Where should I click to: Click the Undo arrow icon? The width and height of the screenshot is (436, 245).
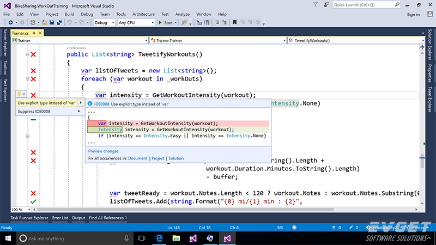tap(70, 22)
